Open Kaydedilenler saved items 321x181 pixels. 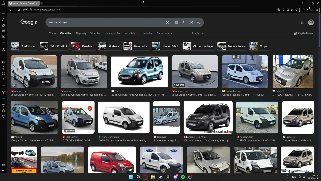click(304, 33)
